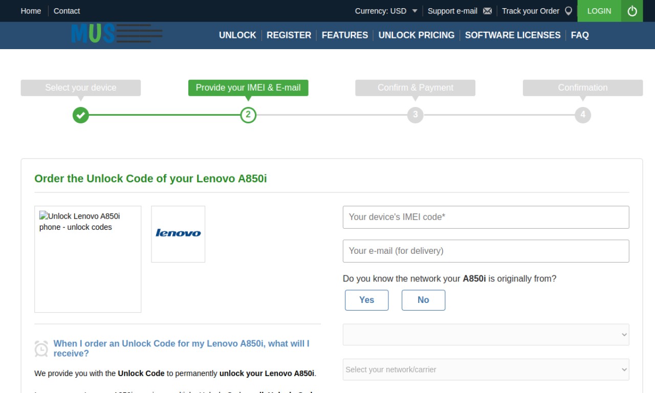Click the MUS site logo
Viewport: 655px width, 393px height.
117,34
